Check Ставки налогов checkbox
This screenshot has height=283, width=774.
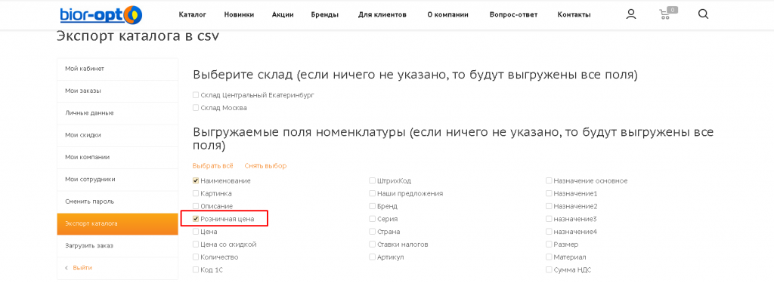(372, 245)
